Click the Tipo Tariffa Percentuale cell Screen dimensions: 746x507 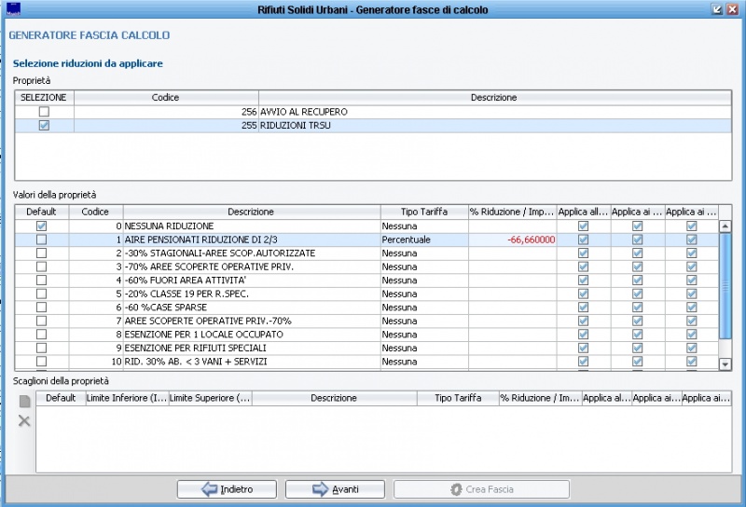[422, 240]
